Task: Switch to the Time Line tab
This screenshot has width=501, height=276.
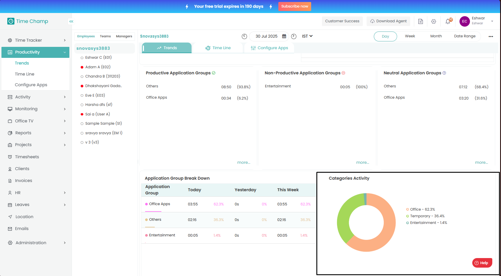Action: pyautogui.click(x=218, y=48)
